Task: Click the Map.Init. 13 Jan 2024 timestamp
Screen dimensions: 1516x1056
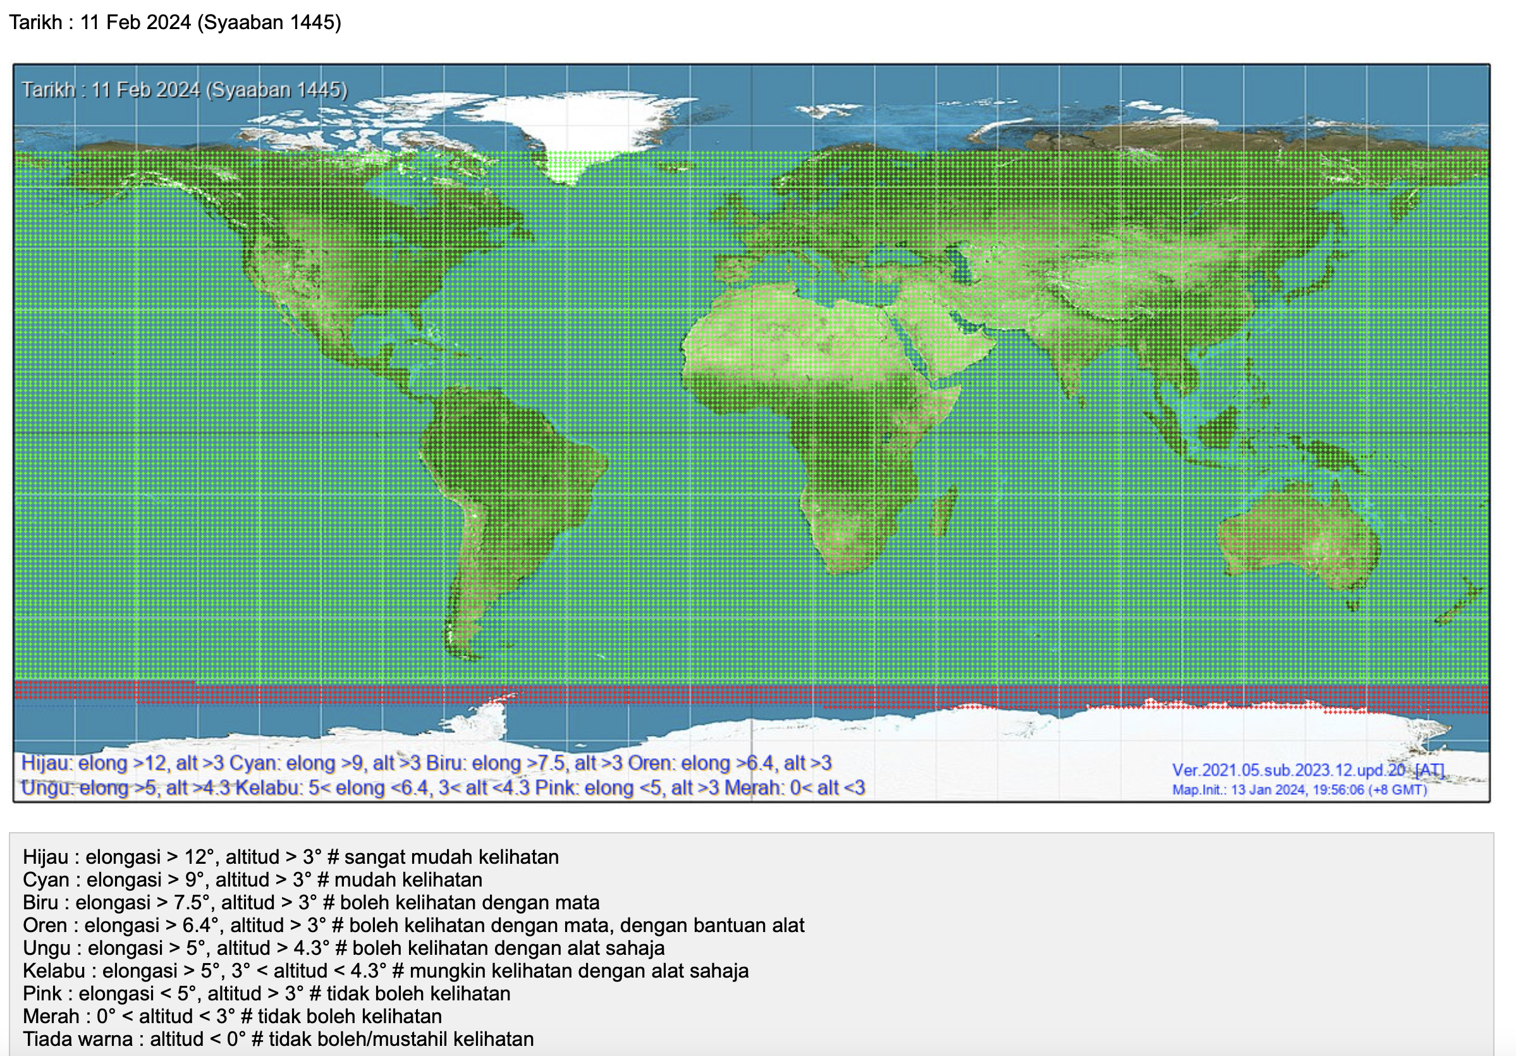Action: (x=1299, y=790)
